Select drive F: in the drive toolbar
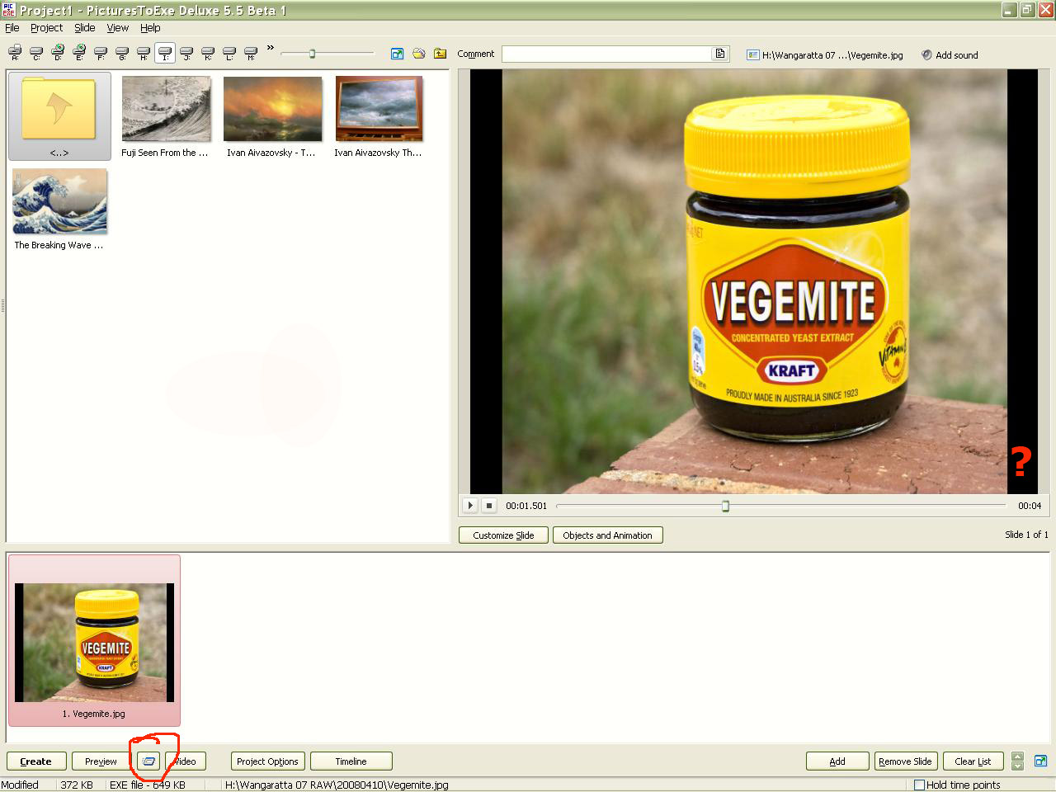 point(101,54)
